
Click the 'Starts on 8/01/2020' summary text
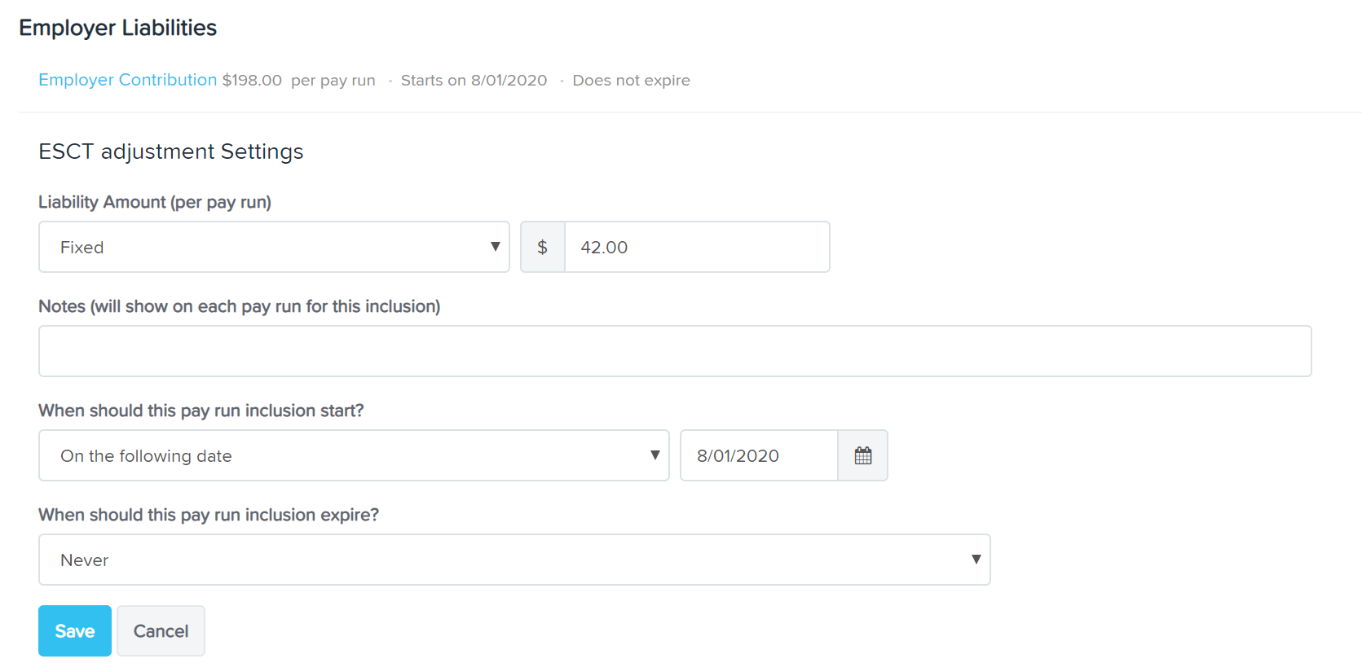click(x=474, y=81)
